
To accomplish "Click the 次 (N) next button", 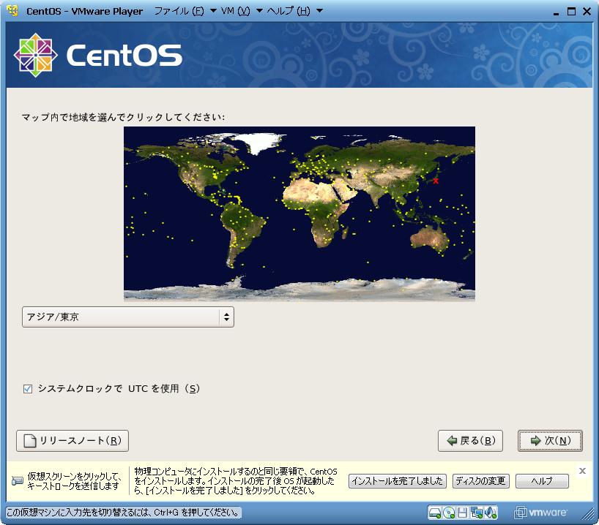I will pyautogui.click(x=549, y=441).
